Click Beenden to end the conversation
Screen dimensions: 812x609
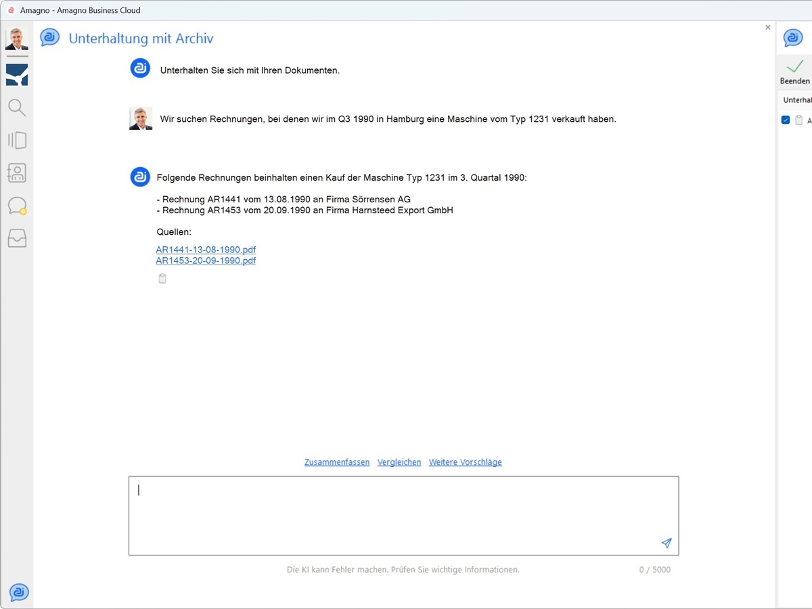794,72
